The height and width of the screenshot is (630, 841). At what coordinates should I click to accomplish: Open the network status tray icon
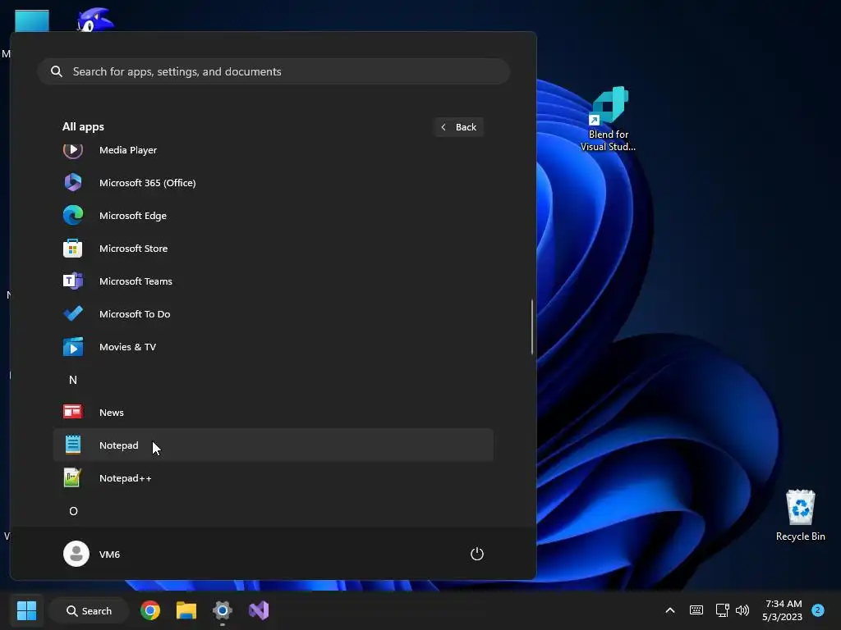coord(722,610)
